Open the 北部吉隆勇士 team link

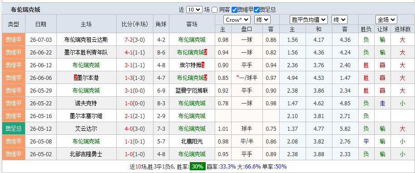pyautogui.click(x=86, y=154)
